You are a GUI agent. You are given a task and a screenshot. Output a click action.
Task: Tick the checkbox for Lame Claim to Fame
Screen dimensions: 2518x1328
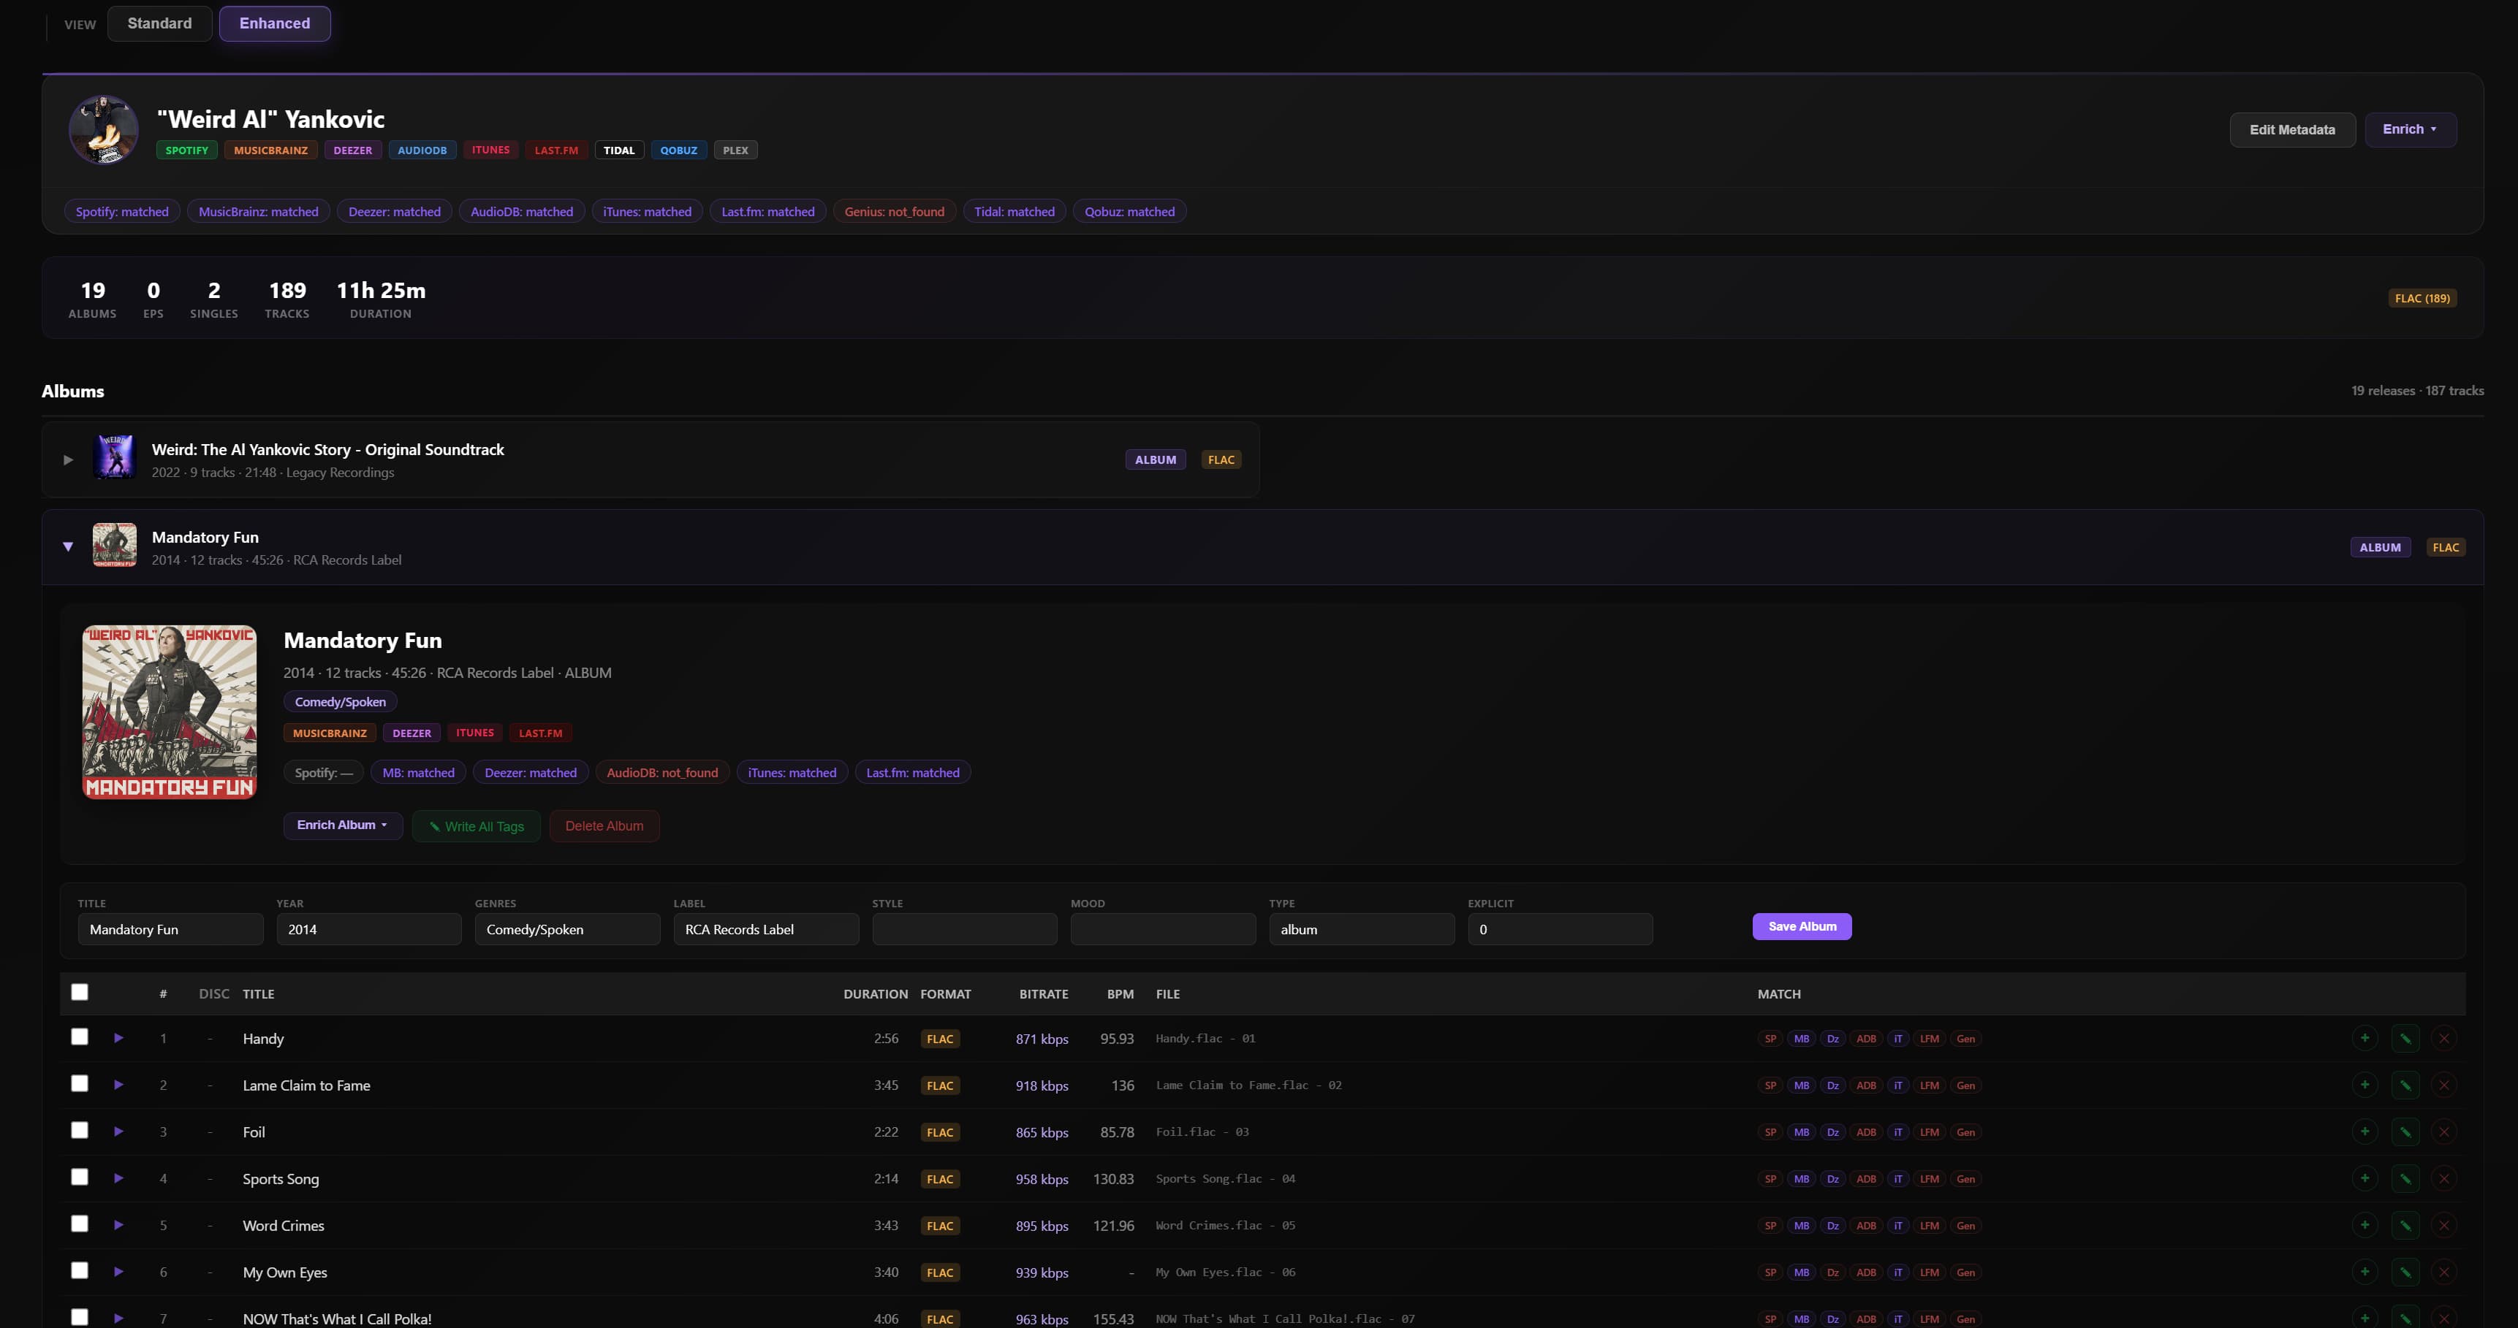point(80,1084)
